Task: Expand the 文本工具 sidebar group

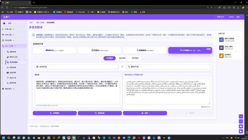Action: click(x=13, y=35)
